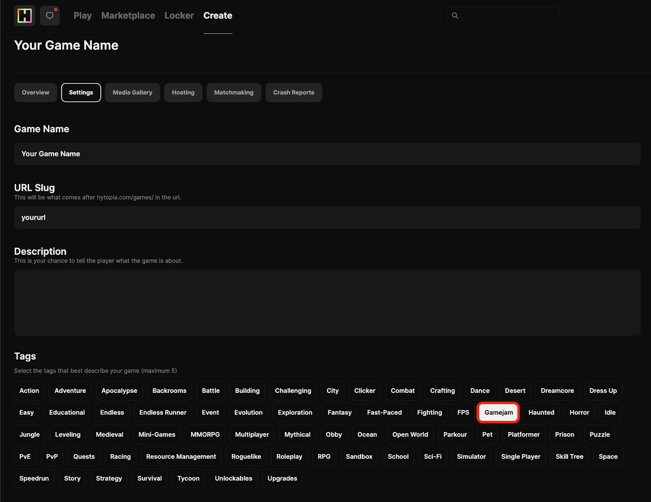Enable the Sandbox tag
The image size is (651, 502).
click(x=359, y=456)
